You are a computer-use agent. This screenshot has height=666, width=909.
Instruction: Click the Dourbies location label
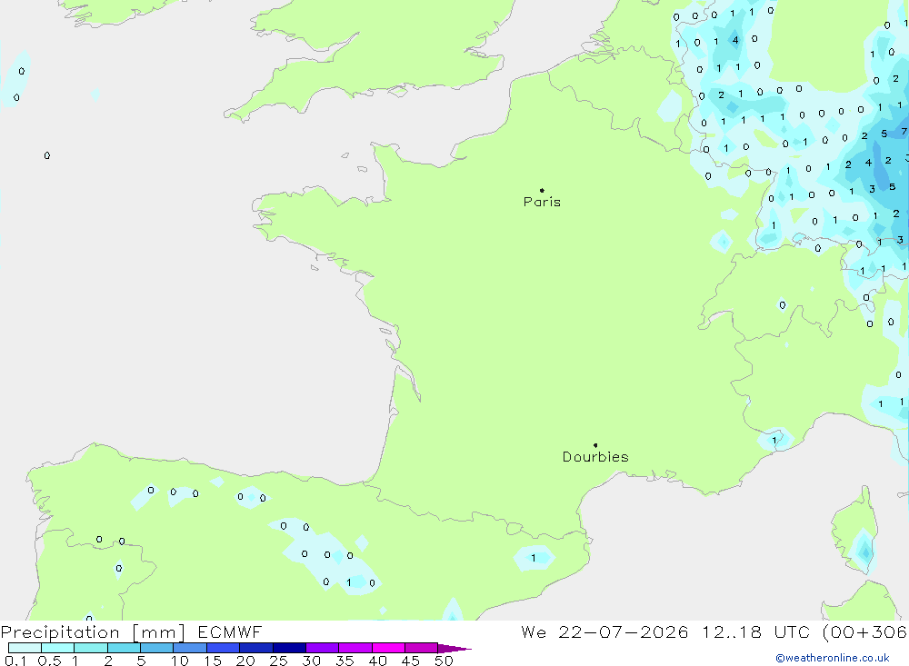click(x=595, y=457)
